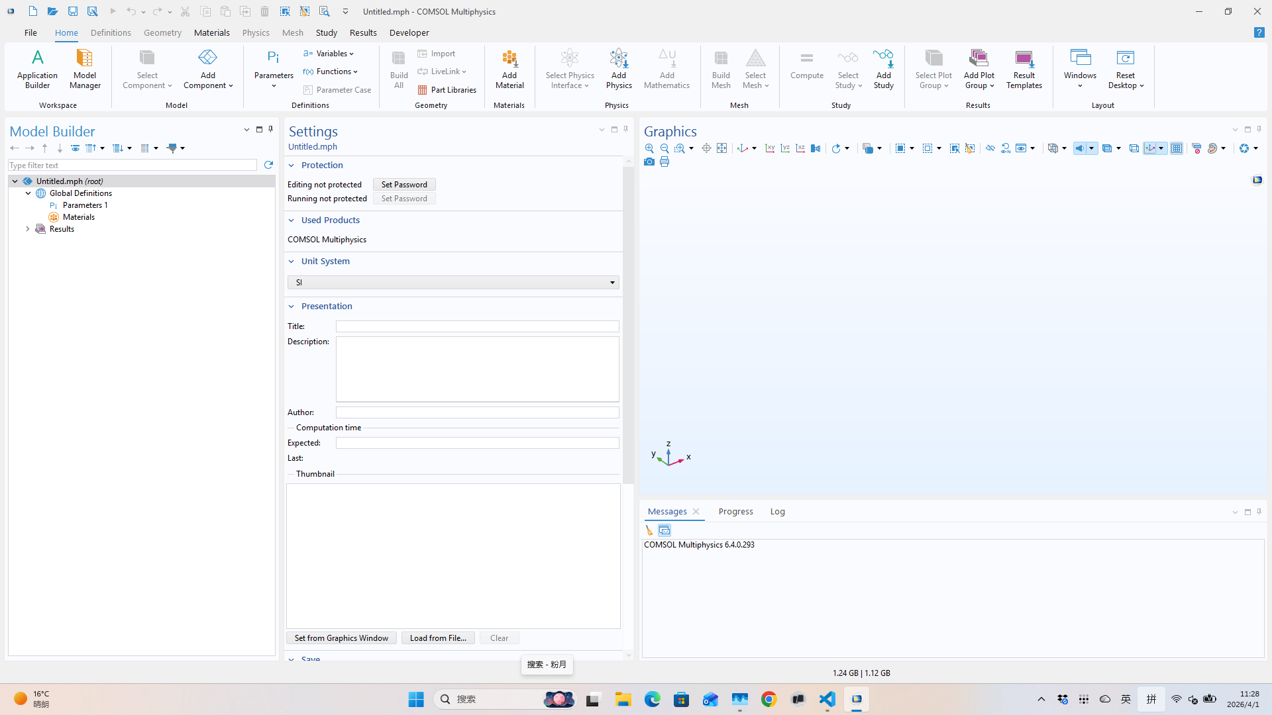Click Add Material in the ribbon
1272x715 pixels.
pos(509,70)
